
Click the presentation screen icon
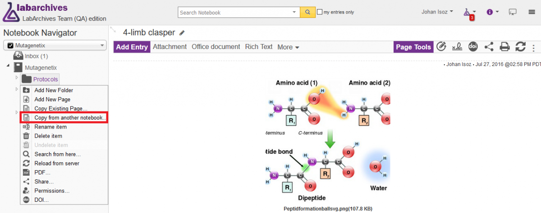click(513, 12)
